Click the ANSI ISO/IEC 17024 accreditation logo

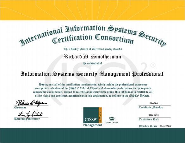point(112,120)
